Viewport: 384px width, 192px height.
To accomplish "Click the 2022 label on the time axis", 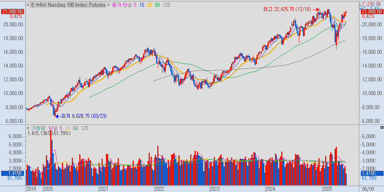I will [x=159, y=189].
